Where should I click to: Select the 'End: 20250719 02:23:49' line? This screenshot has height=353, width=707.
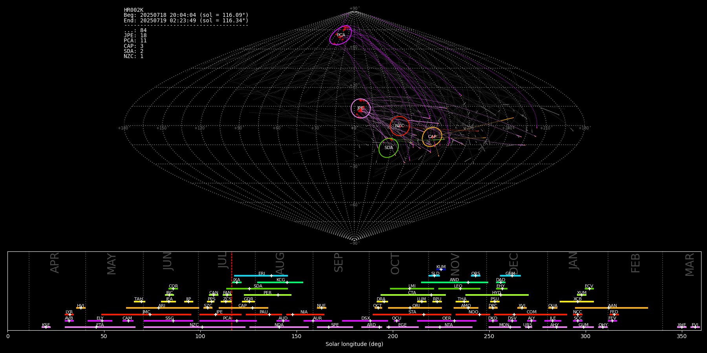pos(186,20)
